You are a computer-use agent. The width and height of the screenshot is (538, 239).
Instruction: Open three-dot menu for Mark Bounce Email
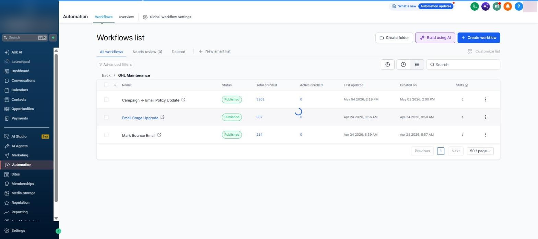(486, 135)
